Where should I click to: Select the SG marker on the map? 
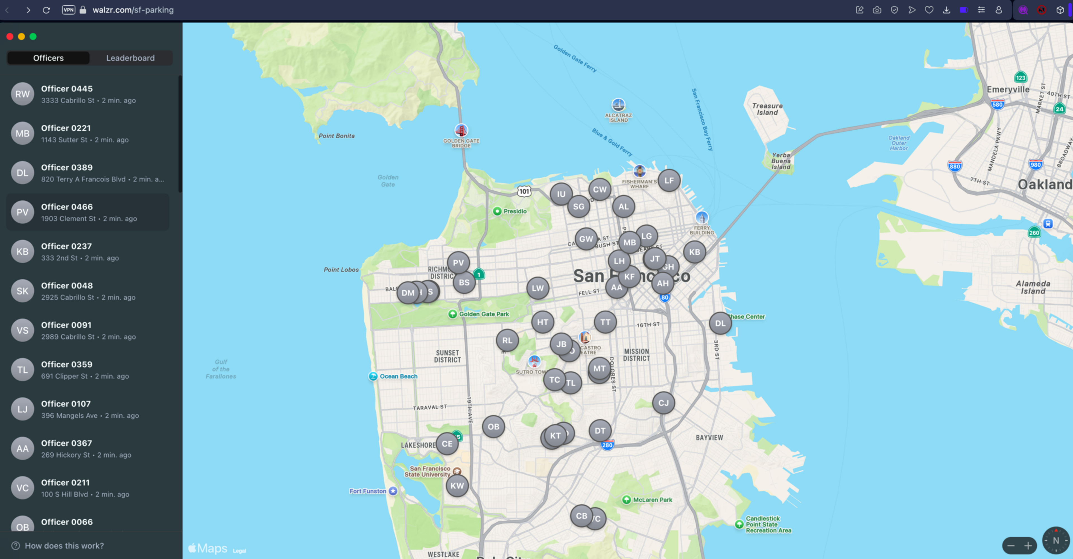(579, 206)
